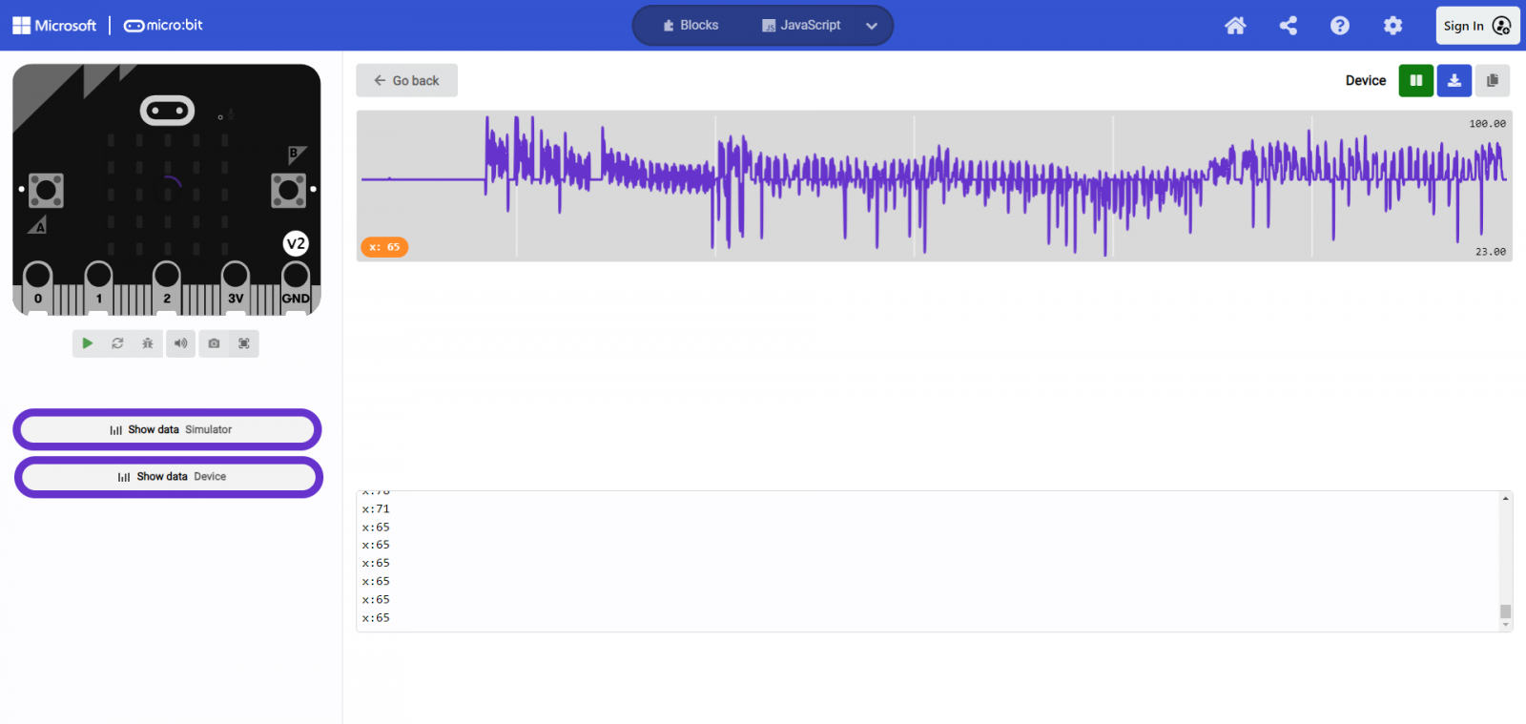This screenshot has height=724, width=1526.
Task: Switch to the JavaScript editor tab
Action: pos(801,26)
